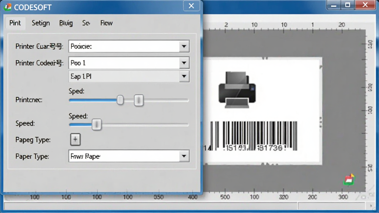Click the horizontal scrollbar at bottom
The height and width of the screenshot is (213, 379).
(x=151, y=206)
